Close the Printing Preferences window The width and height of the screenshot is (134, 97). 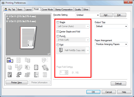128,2
